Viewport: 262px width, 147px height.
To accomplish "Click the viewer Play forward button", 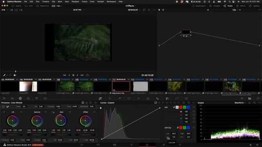I will click(x=77, y=75).
